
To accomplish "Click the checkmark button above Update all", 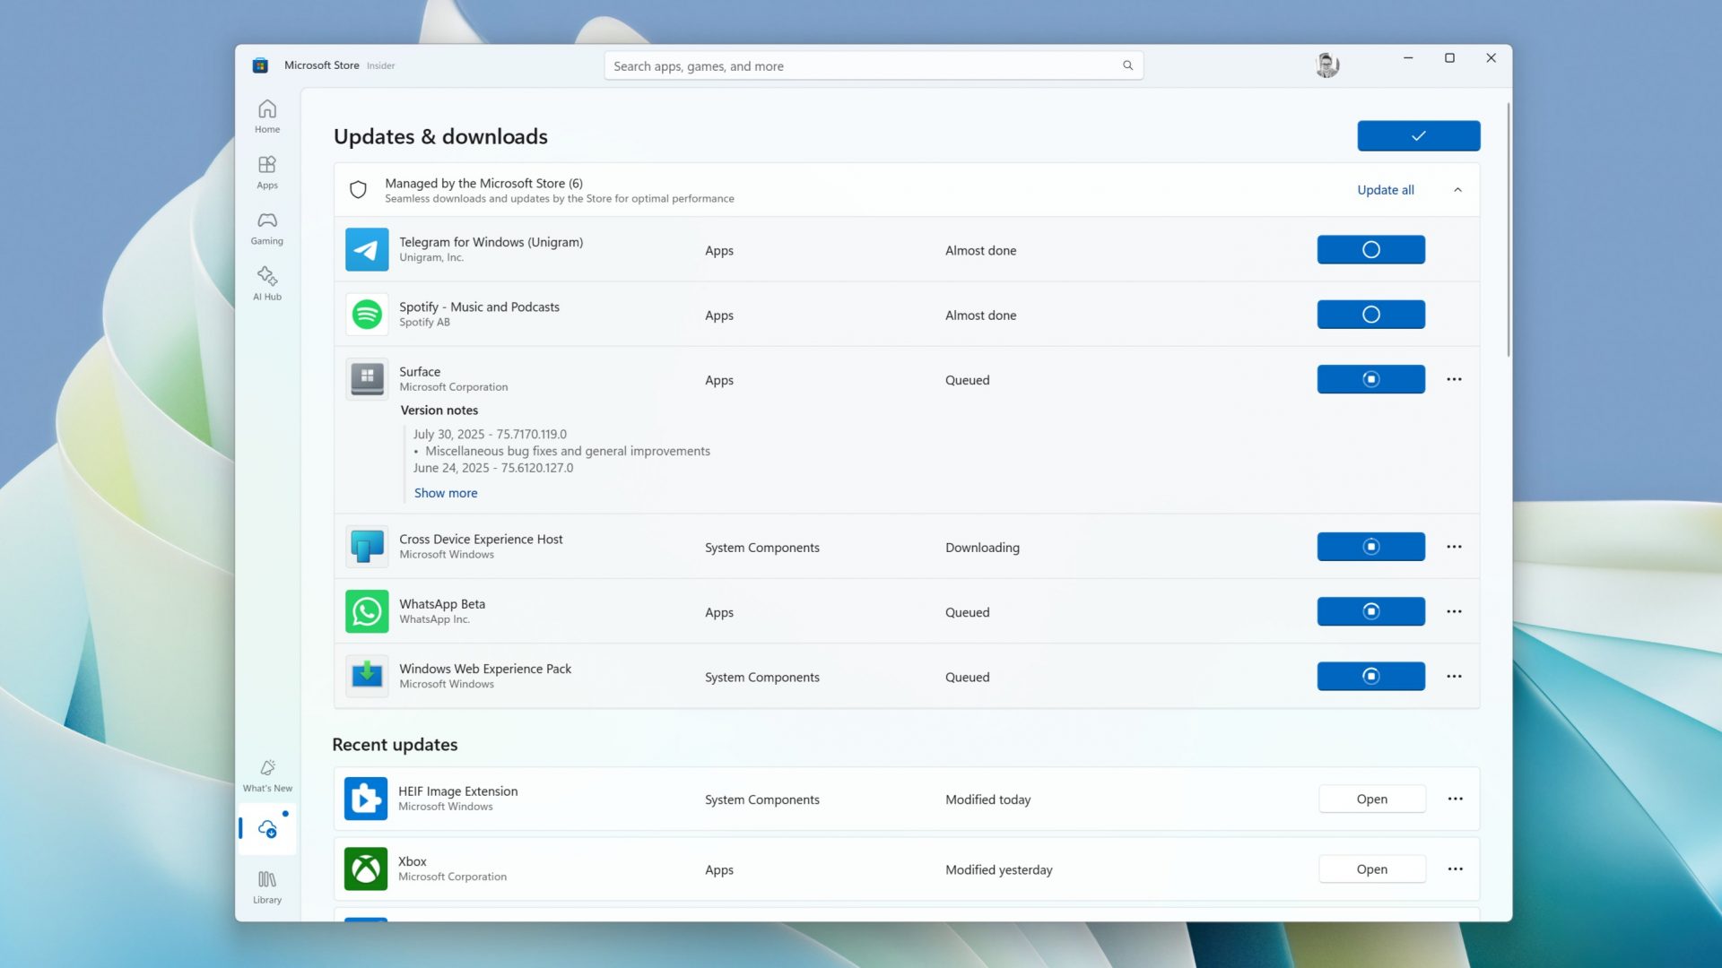I will point(1418,135).
